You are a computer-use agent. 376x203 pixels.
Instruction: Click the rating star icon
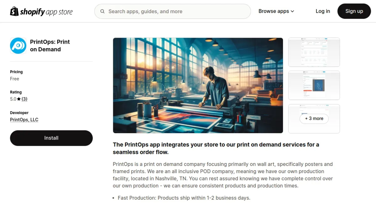pos(19,99)
